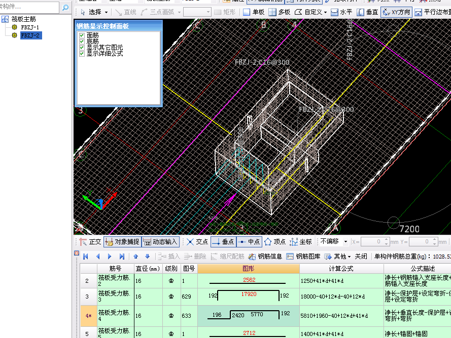Click the 筋号 column header
The image size is (451, 338).
point(116,269)
